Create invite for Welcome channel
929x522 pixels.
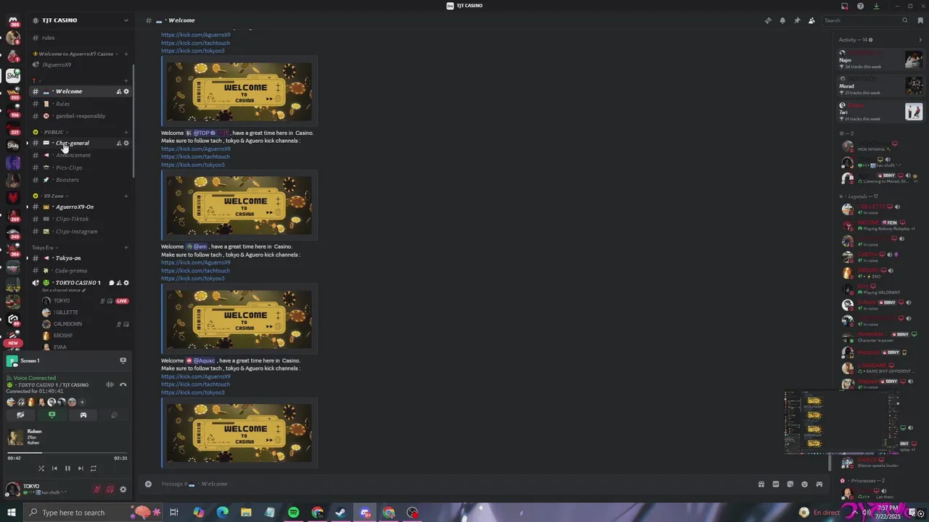click(x=118, y=91)
